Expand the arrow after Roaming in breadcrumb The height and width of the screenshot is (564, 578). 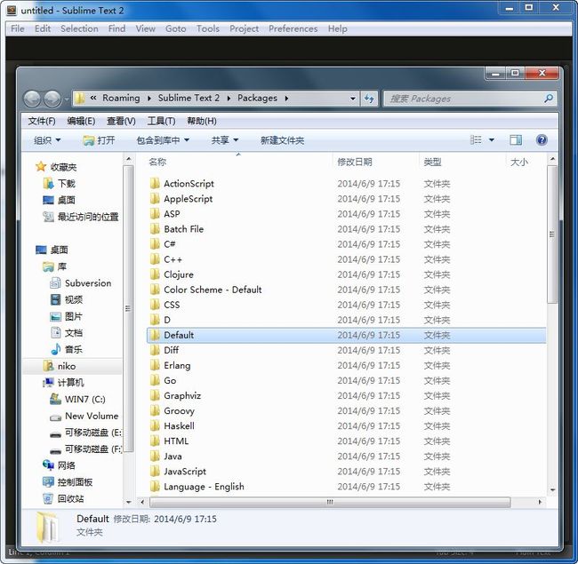149,99
